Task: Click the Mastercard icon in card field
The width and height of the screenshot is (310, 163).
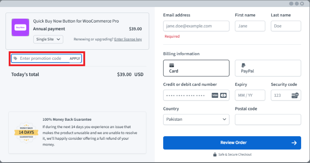Action: coord(223,95)
